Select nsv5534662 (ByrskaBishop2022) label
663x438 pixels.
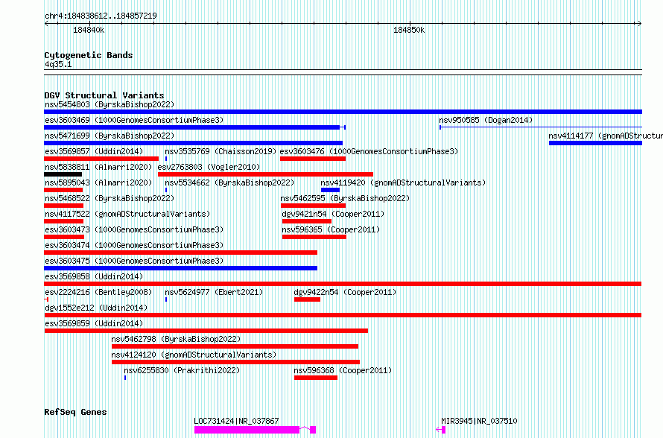click(x=229, y=182)
